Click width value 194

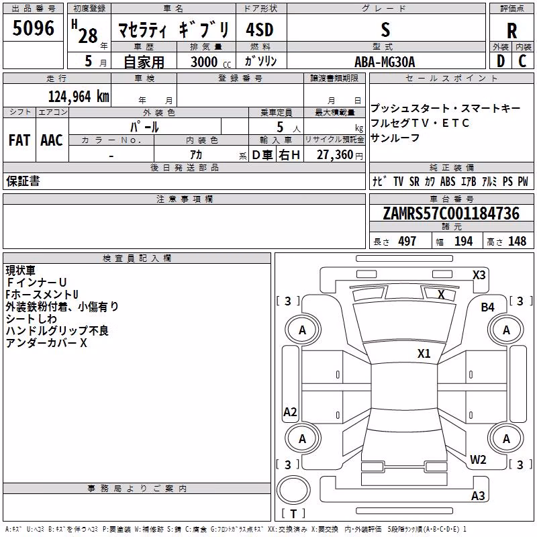pyautogui.click(x=463, y=241)
